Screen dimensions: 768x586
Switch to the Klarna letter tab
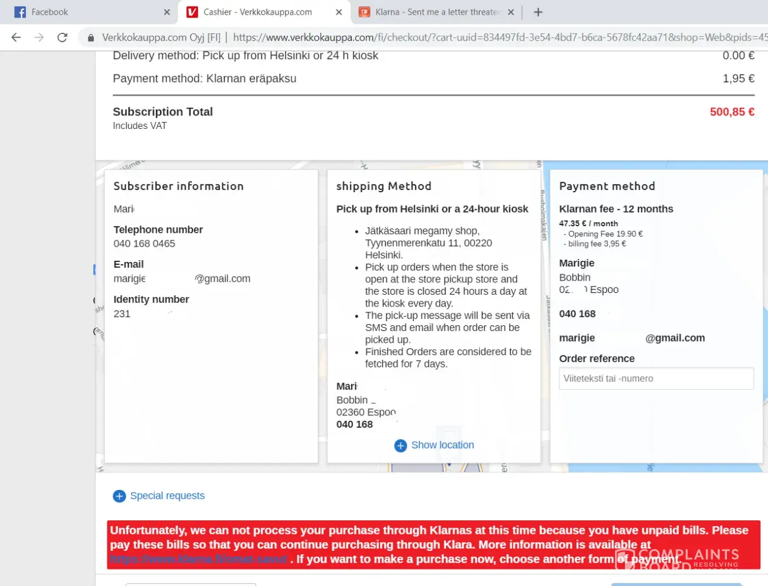tap(437, 12)
